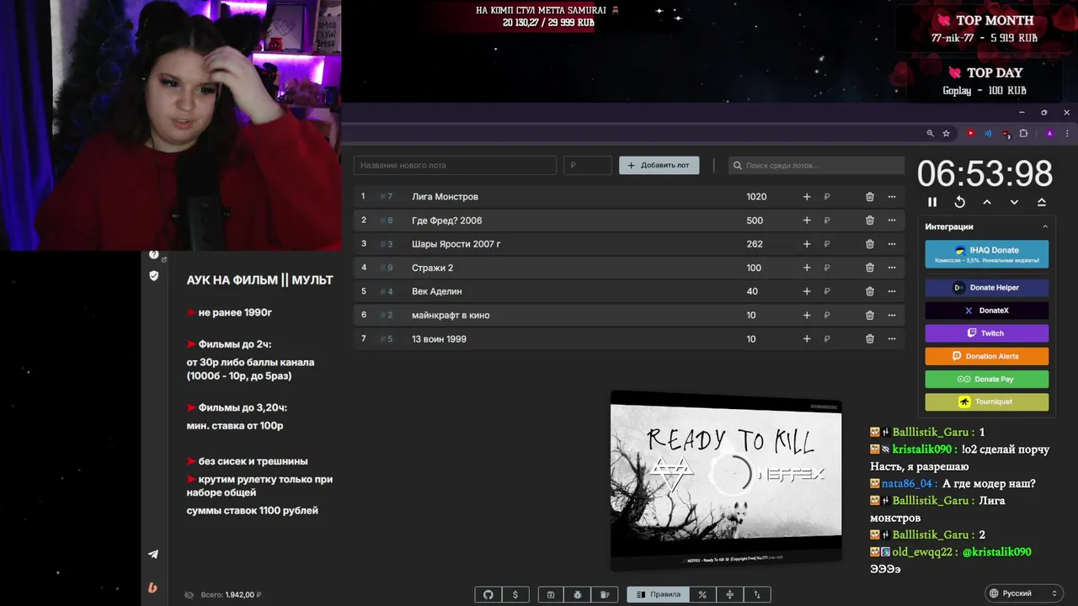The image size is (1078, 606).
Task: Toggle the Правила rules panel
Action: pyautogui.click(x=658, y=594)
